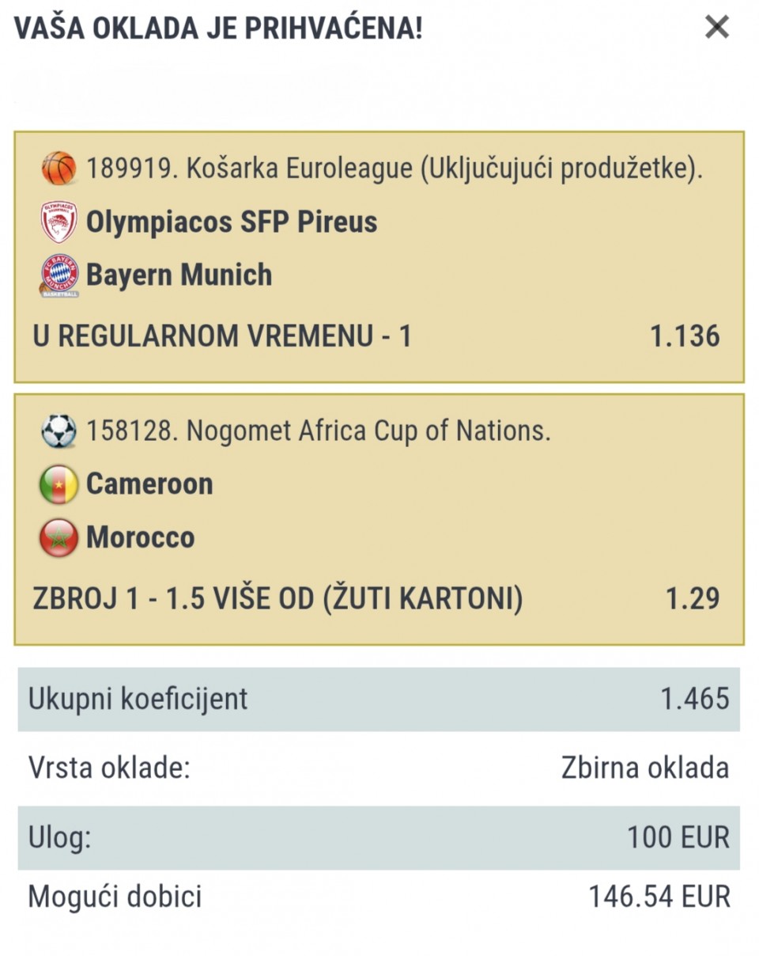Image resolution: width=759 pixels, height=956 pixels.
Task: Click the Mogući dobici 146.54 EUR row
Action: [379, 897]
